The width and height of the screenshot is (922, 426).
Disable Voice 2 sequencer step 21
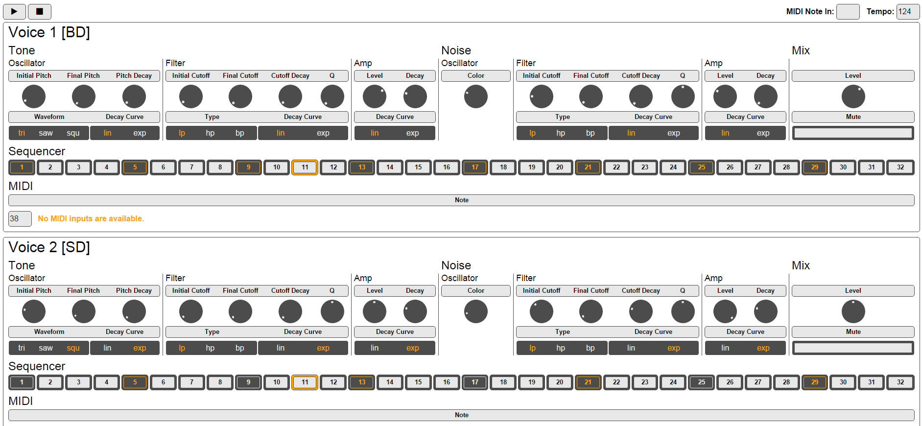pyautogui.click(x=588, y=382)
